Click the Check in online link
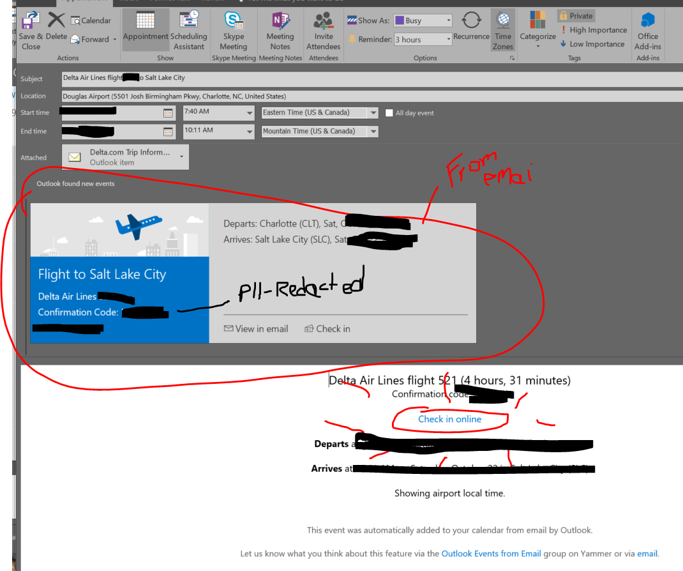The width and height of the screenshot is (683, 571). pyautogui.click(x=449, y=419)
